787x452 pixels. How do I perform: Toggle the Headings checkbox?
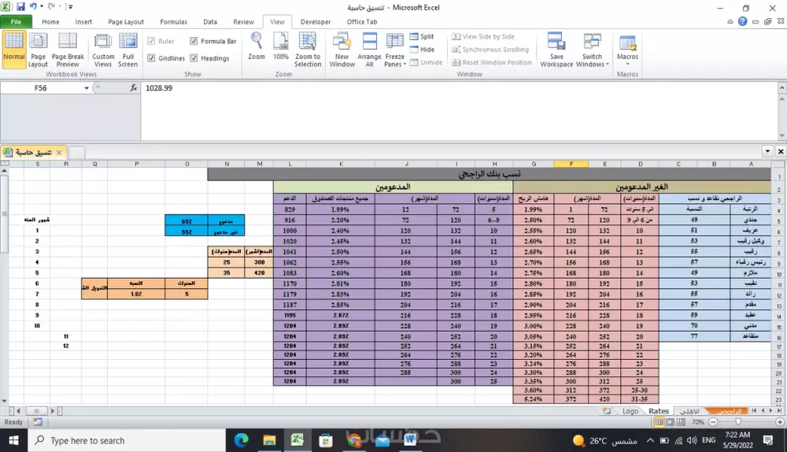pyautogui.click(x=194, y=58)
